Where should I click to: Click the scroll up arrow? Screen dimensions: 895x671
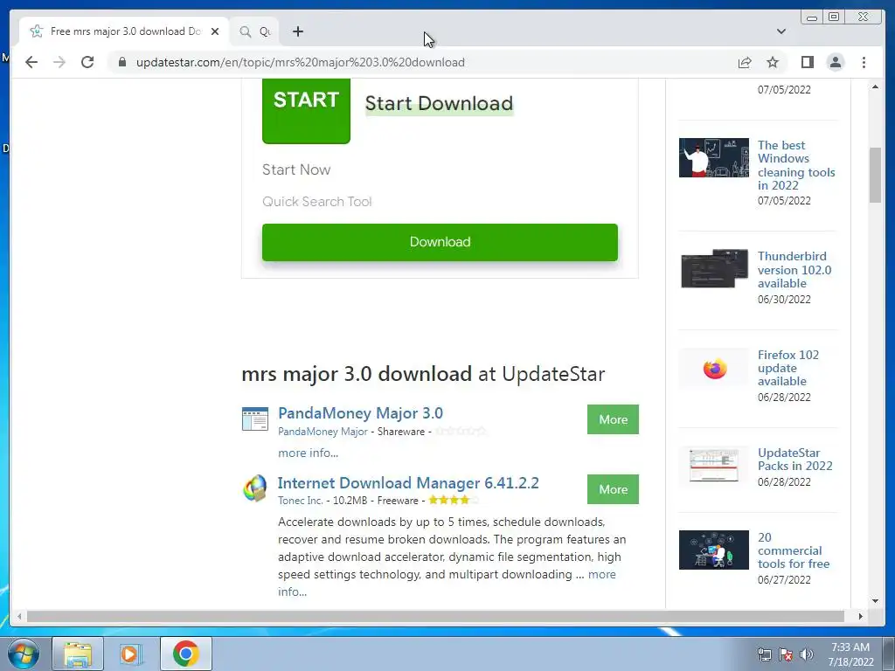tap(875, 86)
